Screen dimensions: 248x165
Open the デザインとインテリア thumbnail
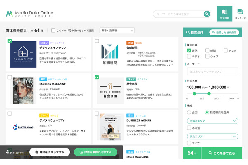[23, 54]
